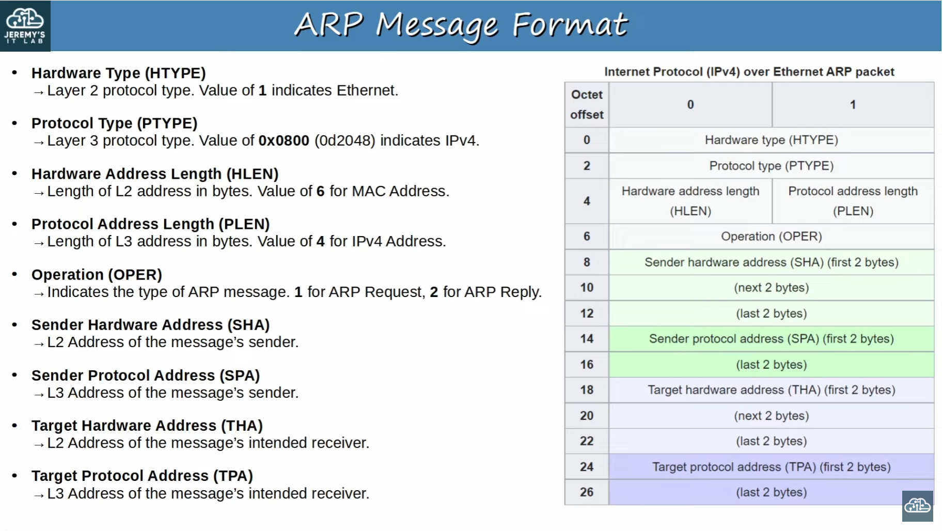Select the 'ARP Message Format' slide title
This screenshot has width=943, height=531.
click(x=461, y=25)
